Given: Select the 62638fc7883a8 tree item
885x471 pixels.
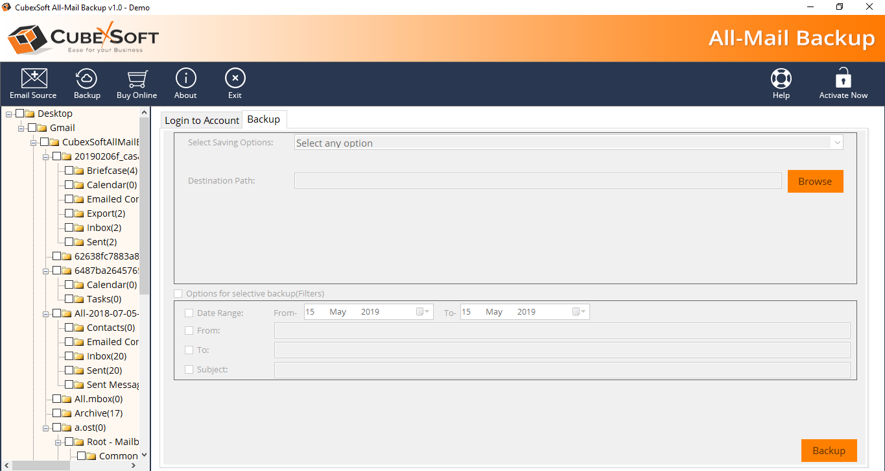Looking at the screenshot, I should [x=106, y=256].
